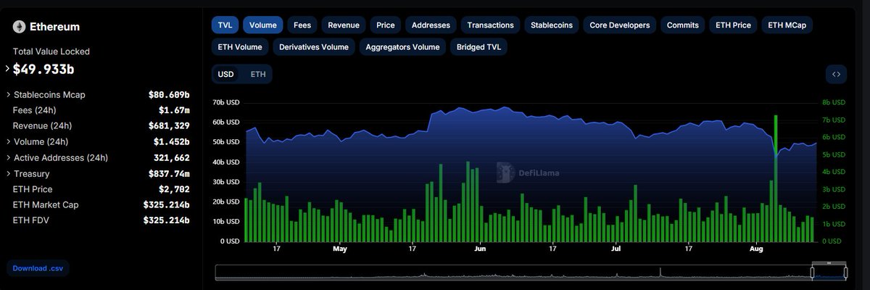
Task: Click the ETH FDV label
Action: coord(30,220)
